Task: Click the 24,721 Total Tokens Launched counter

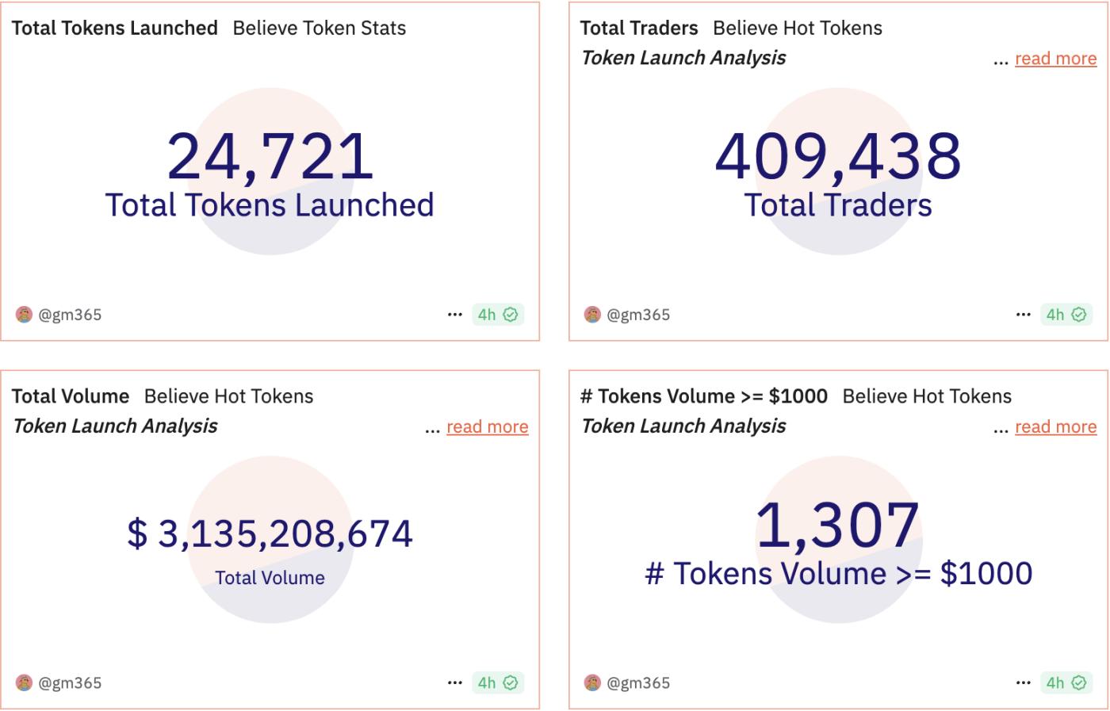Action: pos(270,157)
